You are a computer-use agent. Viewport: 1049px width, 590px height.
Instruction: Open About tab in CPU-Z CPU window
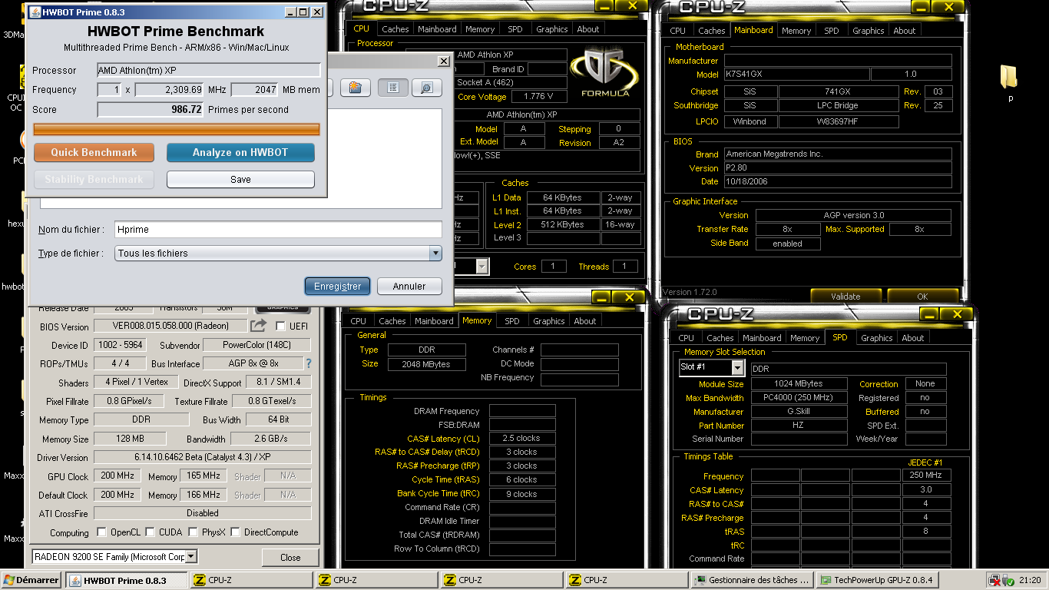(x=587, y=29)
